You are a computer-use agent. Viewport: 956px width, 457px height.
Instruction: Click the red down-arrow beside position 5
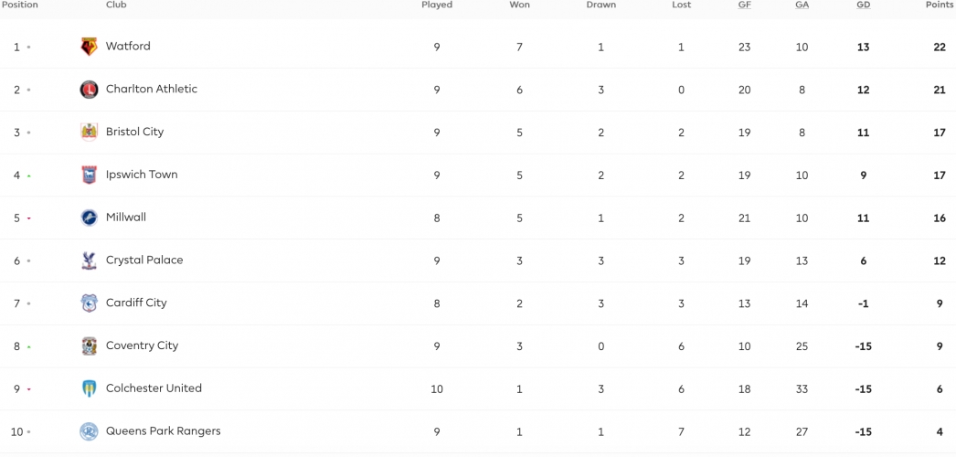tap(28, 218)
